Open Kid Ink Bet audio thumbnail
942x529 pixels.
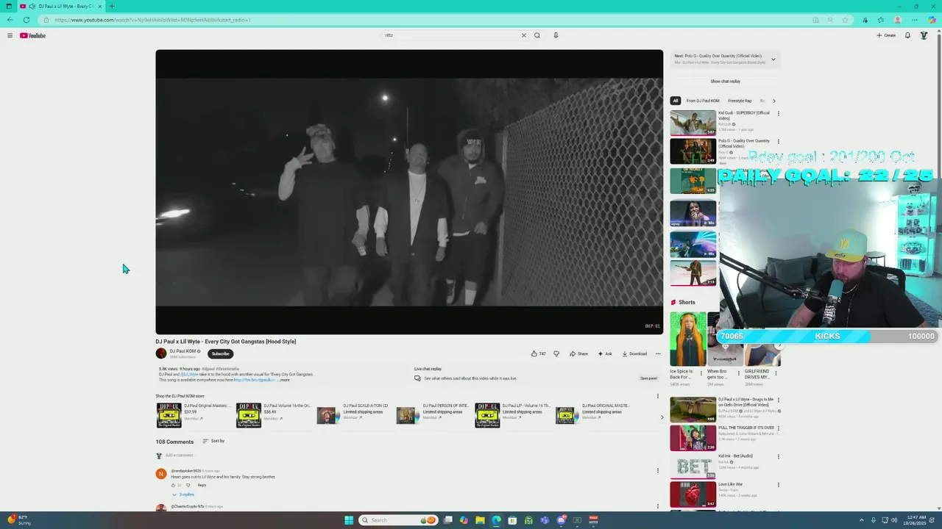click(693, 467)
